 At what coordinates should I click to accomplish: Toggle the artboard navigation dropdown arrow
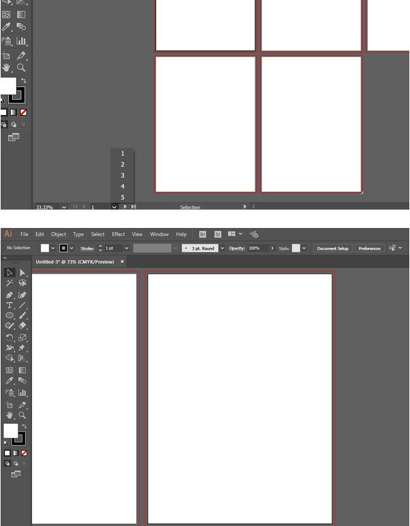click(114, 208)
